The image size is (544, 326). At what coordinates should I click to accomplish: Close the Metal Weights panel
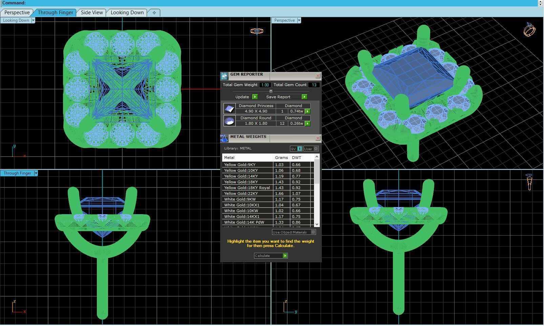pos(318,138)
